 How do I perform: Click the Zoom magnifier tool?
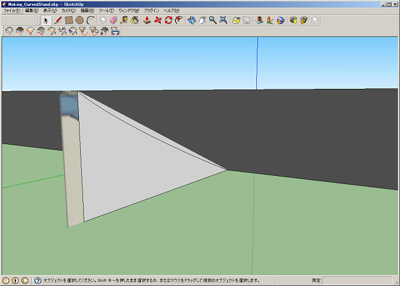[213, 20]
